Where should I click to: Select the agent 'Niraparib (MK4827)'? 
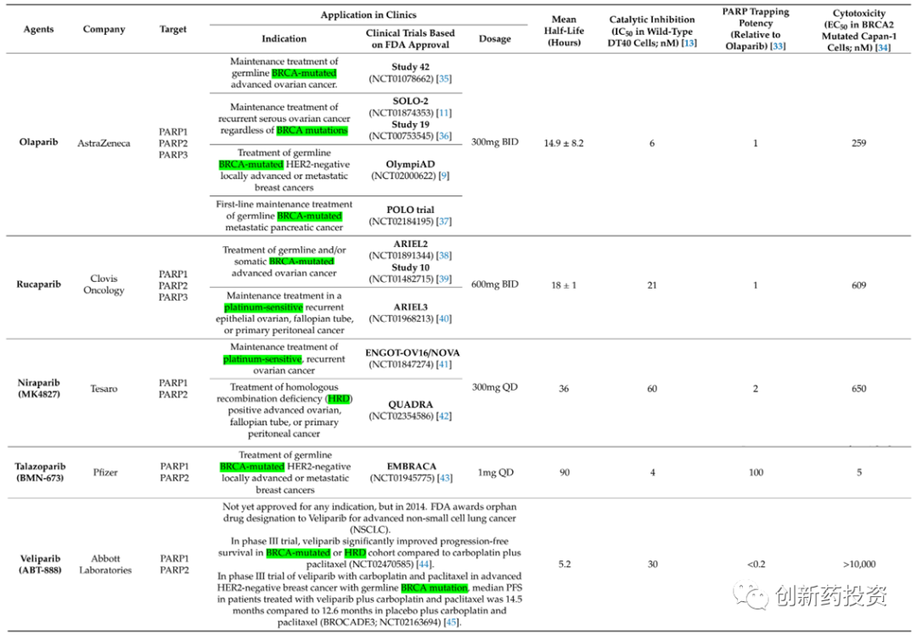point(38,389)
